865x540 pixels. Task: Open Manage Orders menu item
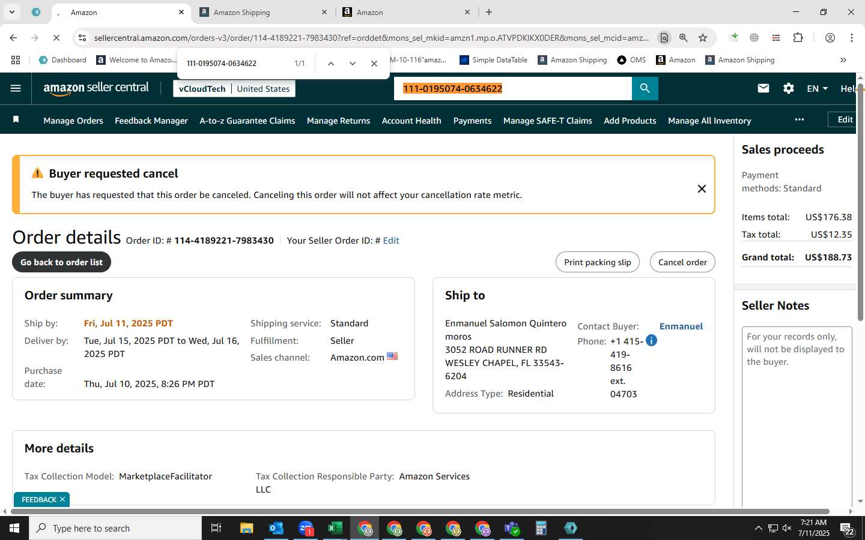tap(73, 121)
